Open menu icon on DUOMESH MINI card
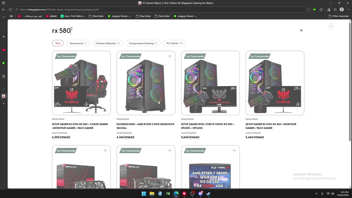 click(x=170, y=56)
